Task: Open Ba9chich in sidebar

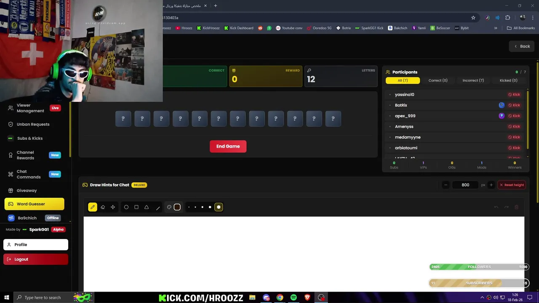Action: (x=34, y=218)
